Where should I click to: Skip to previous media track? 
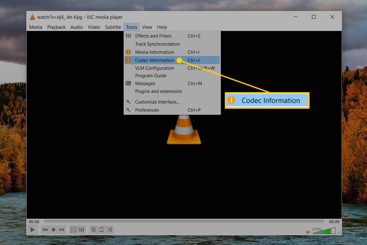[45, 230]
